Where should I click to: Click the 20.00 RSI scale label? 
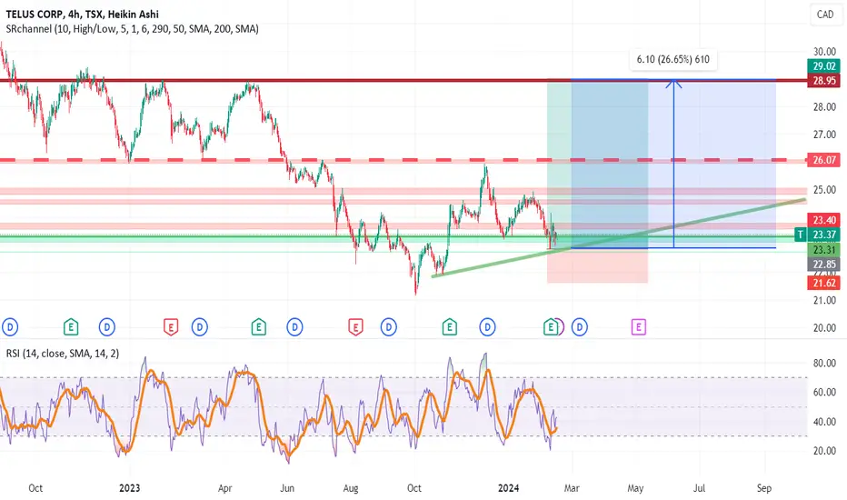pyautogui.click(x=824, y=451)
